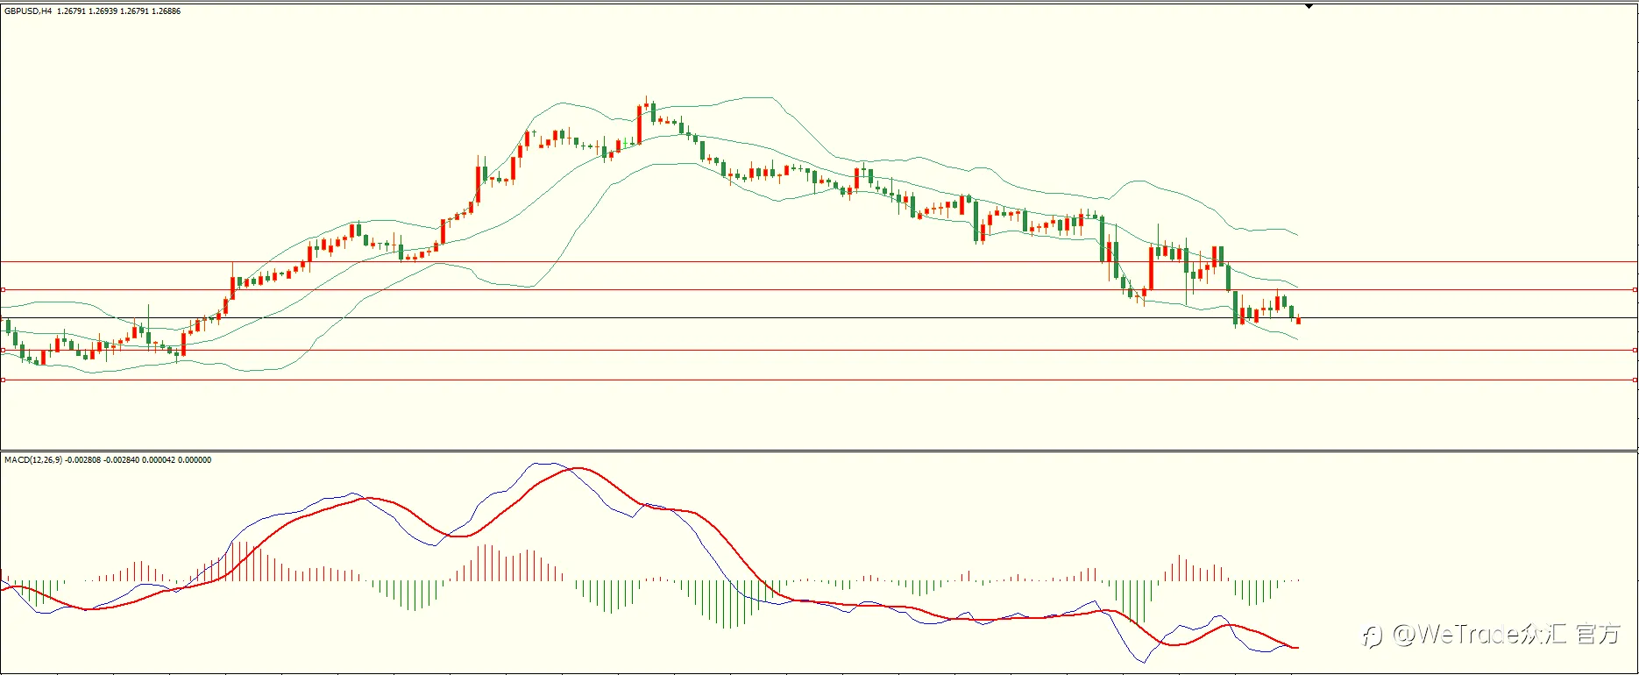Click the chart shift triangle marker at top
The height and width of the screenshot is (675, 1639).
(x=1309, y=6)
